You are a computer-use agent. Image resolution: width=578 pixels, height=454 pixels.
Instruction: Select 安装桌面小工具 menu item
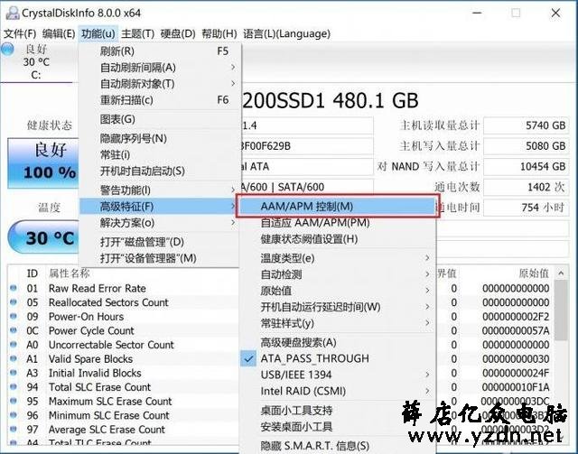tap(337, 426)
